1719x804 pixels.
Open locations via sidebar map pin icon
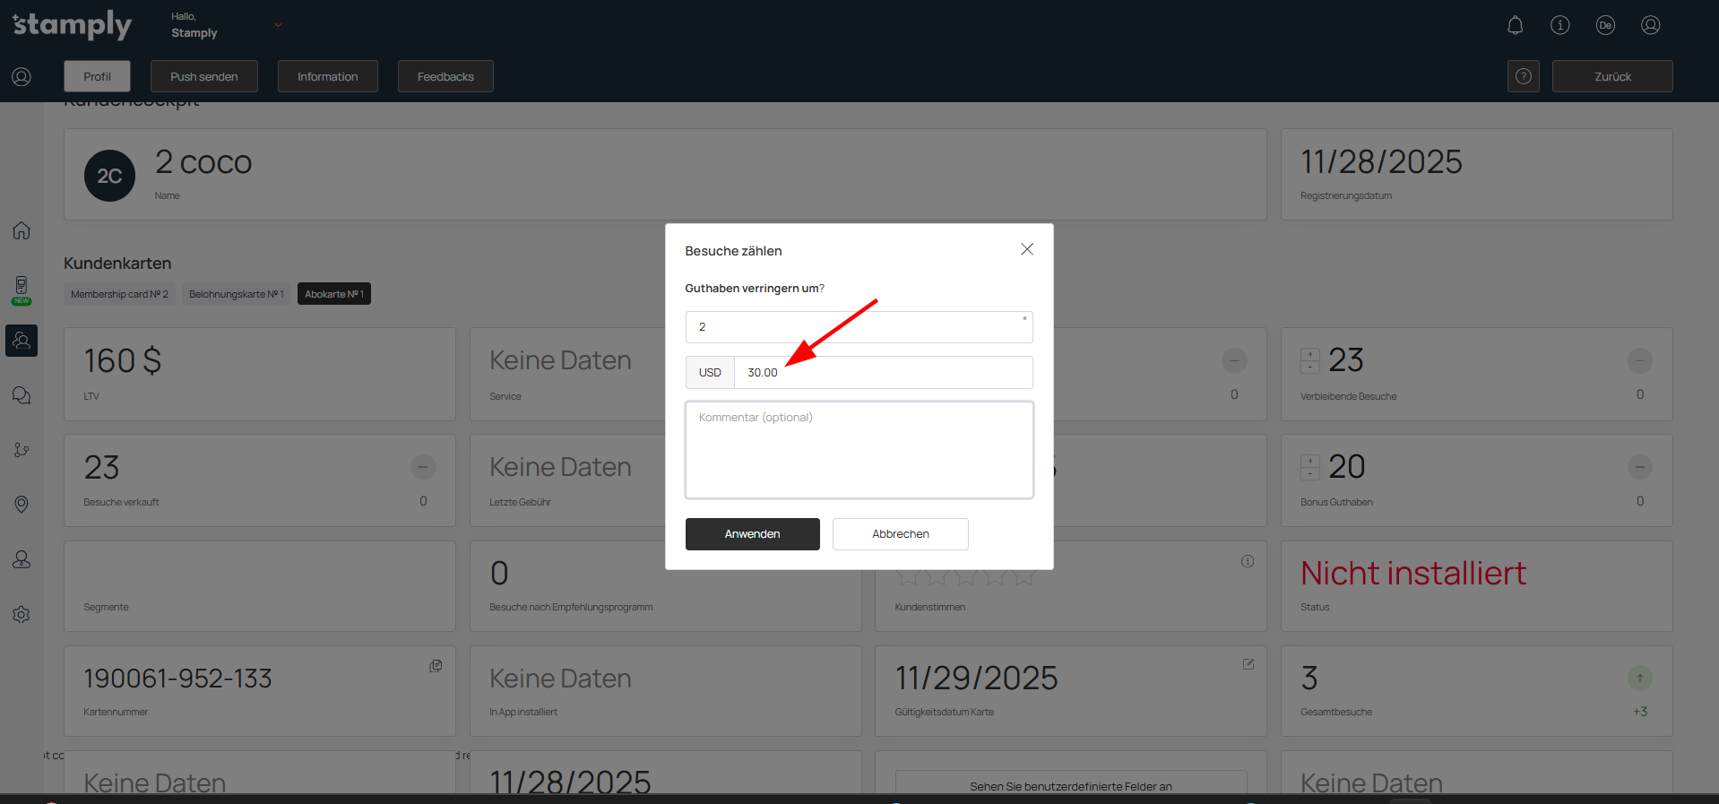(22, 505)
